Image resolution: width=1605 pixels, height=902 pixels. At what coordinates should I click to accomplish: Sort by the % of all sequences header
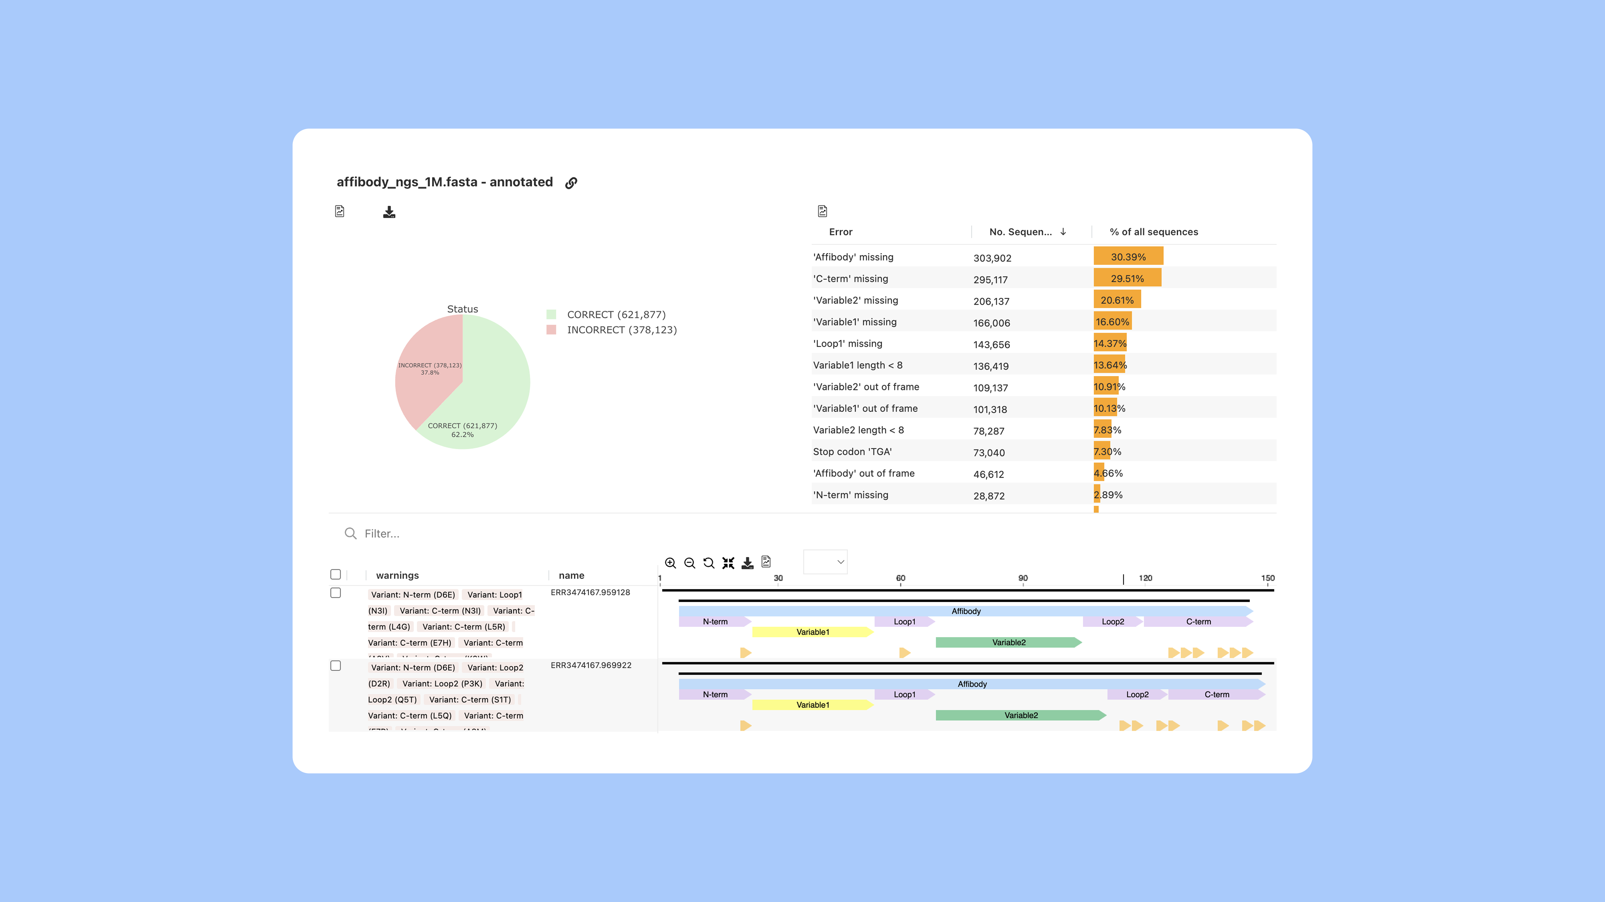pos(1154,232)
